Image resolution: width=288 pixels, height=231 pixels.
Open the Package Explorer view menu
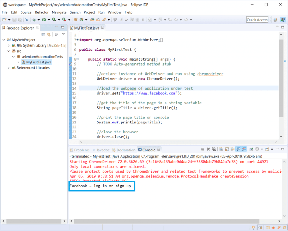click(63, 35)
